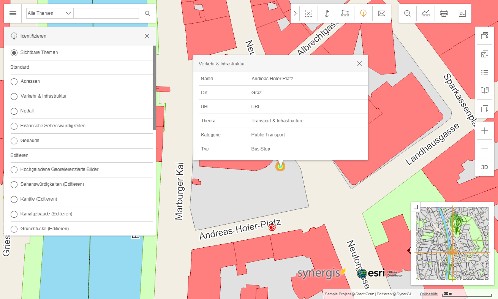Open the basemap gallery panel
The width and height of the screenshot is (498, 299).
(484, 36)
